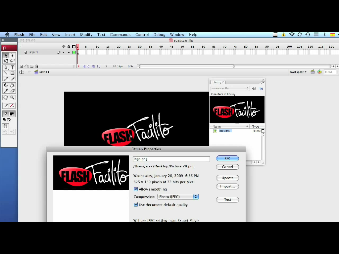Click the Black and White colors icon
This screenshot has width=339, height=254.
4,119
